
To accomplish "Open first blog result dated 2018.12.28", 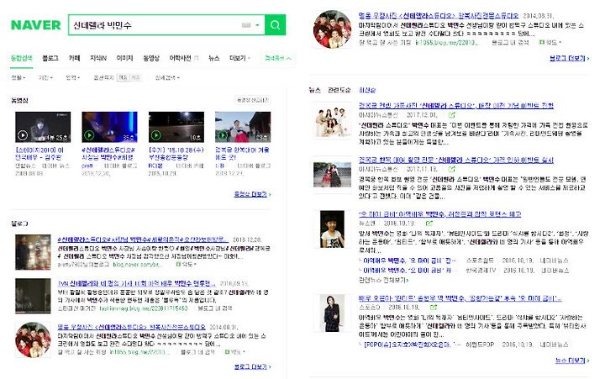I will [x=143, y=240].
